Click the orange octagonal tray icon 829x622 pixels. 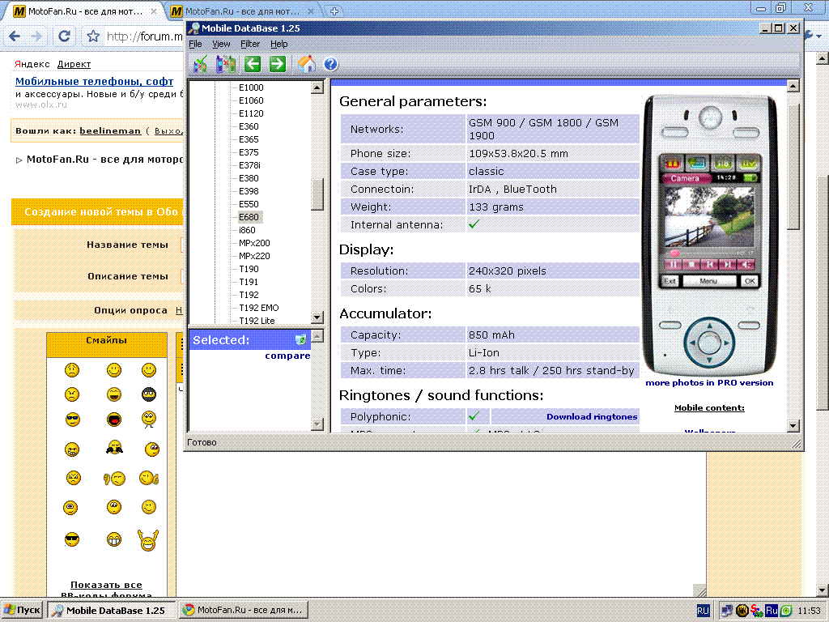(742, 611)
